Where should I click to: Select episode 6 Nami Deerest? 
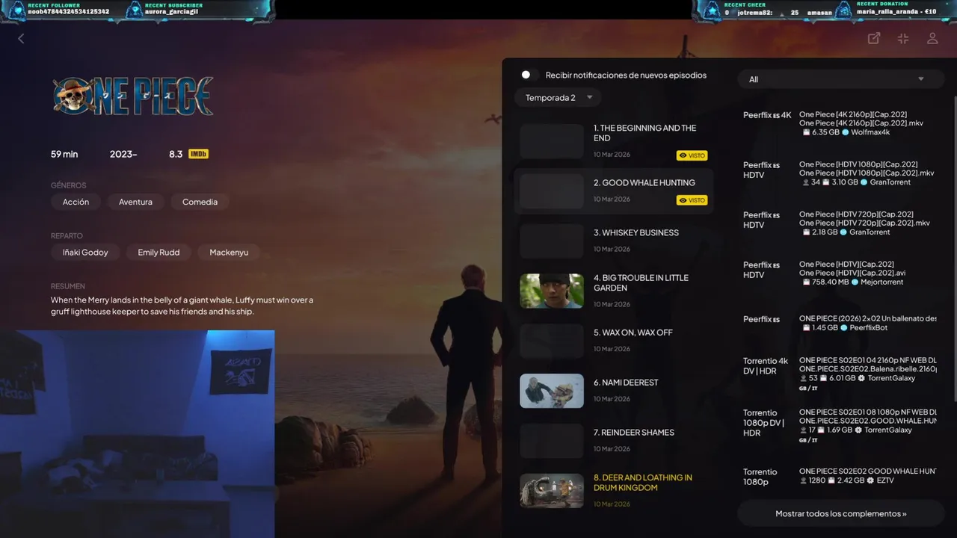pos(613,391)
